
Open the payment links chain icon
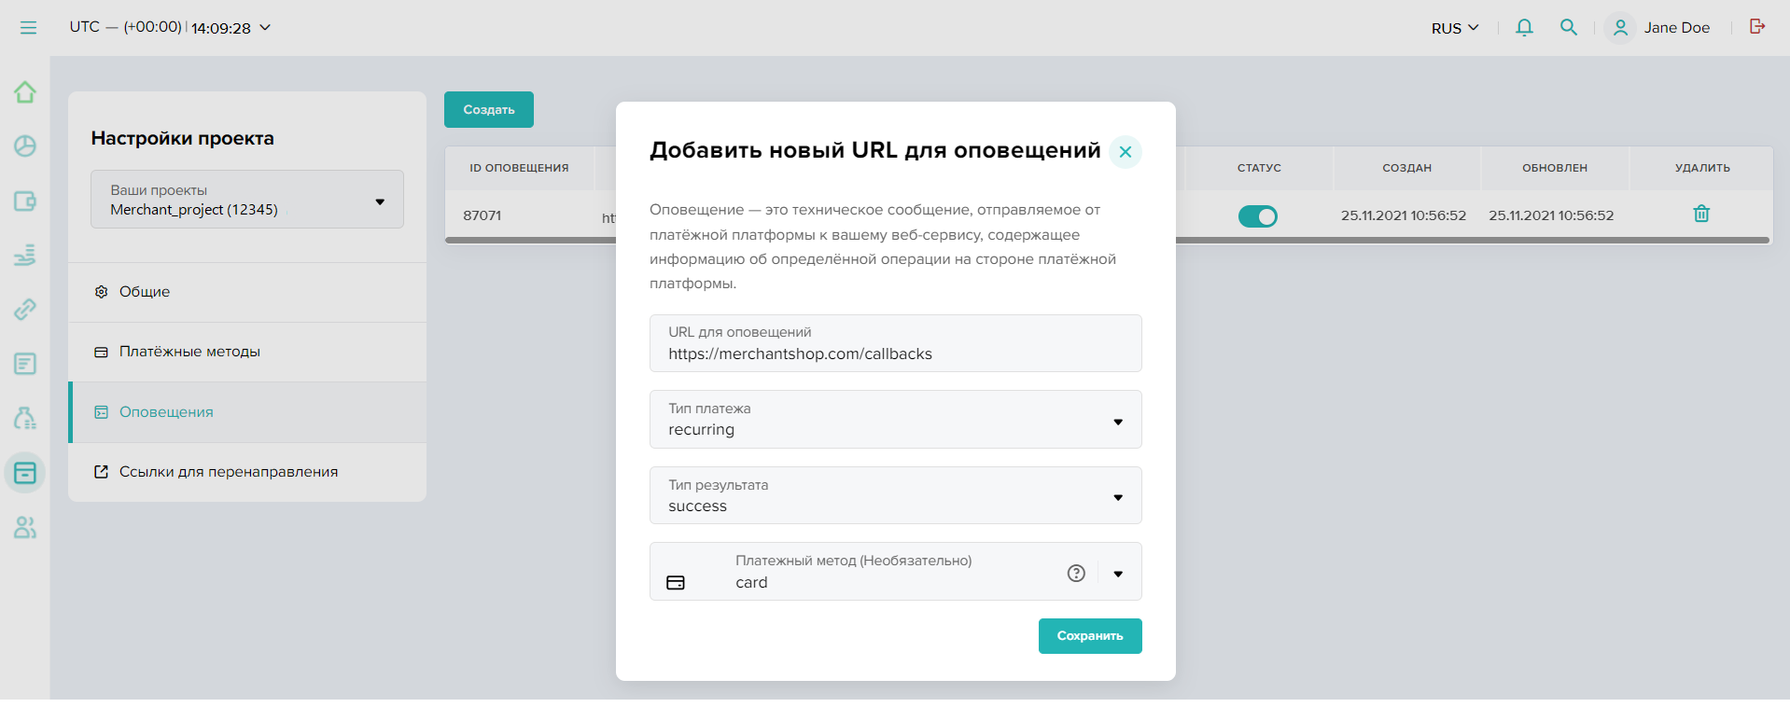(25, 309)
